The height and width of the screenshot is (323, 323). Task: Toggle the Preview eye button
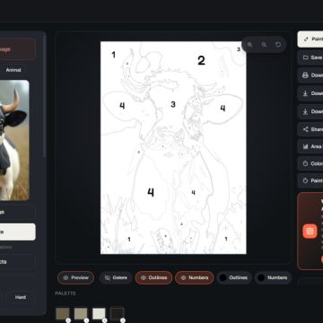(x=75, y=277)
